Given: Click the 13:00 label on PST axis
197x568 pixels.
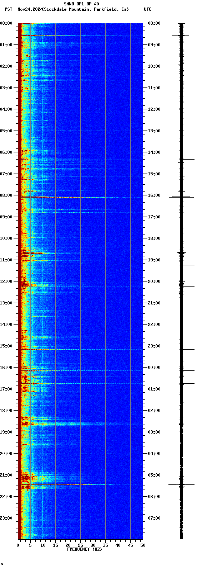Looking at the screenshot, I should 6,303.
